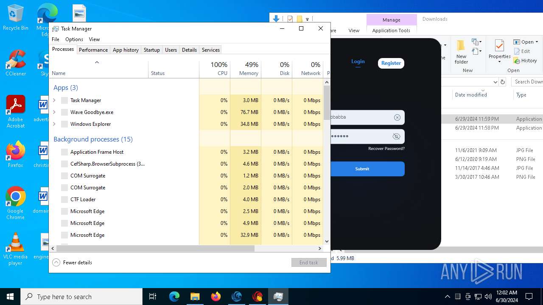The image size is (543, 305).
Task: Show hidden system tray icons chevron
Action: (x=448, y=297)
